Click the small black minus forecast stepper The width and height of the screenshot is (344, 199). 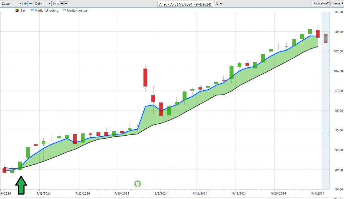(x=66, y=3)
